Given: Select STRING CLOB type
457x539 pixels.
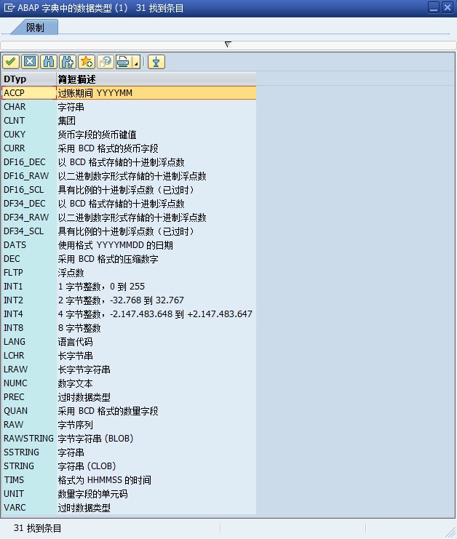Looking at the screenshot, I should click(129, 466).
